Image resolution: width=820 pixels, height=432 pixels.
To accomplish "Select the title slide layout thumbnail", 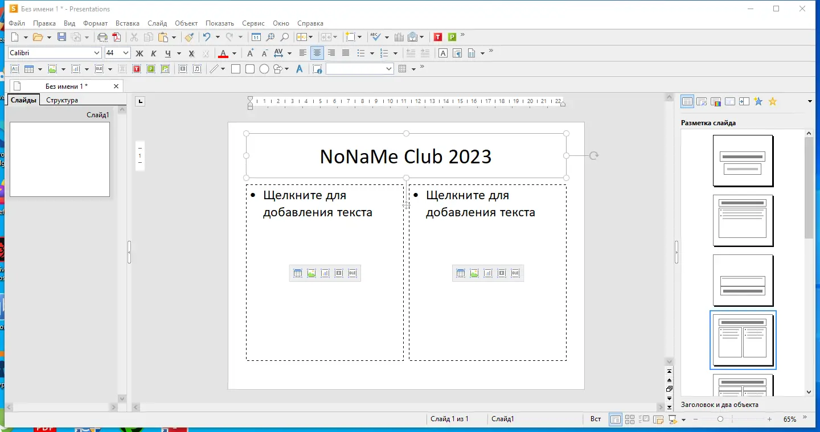I will point(743,161).
